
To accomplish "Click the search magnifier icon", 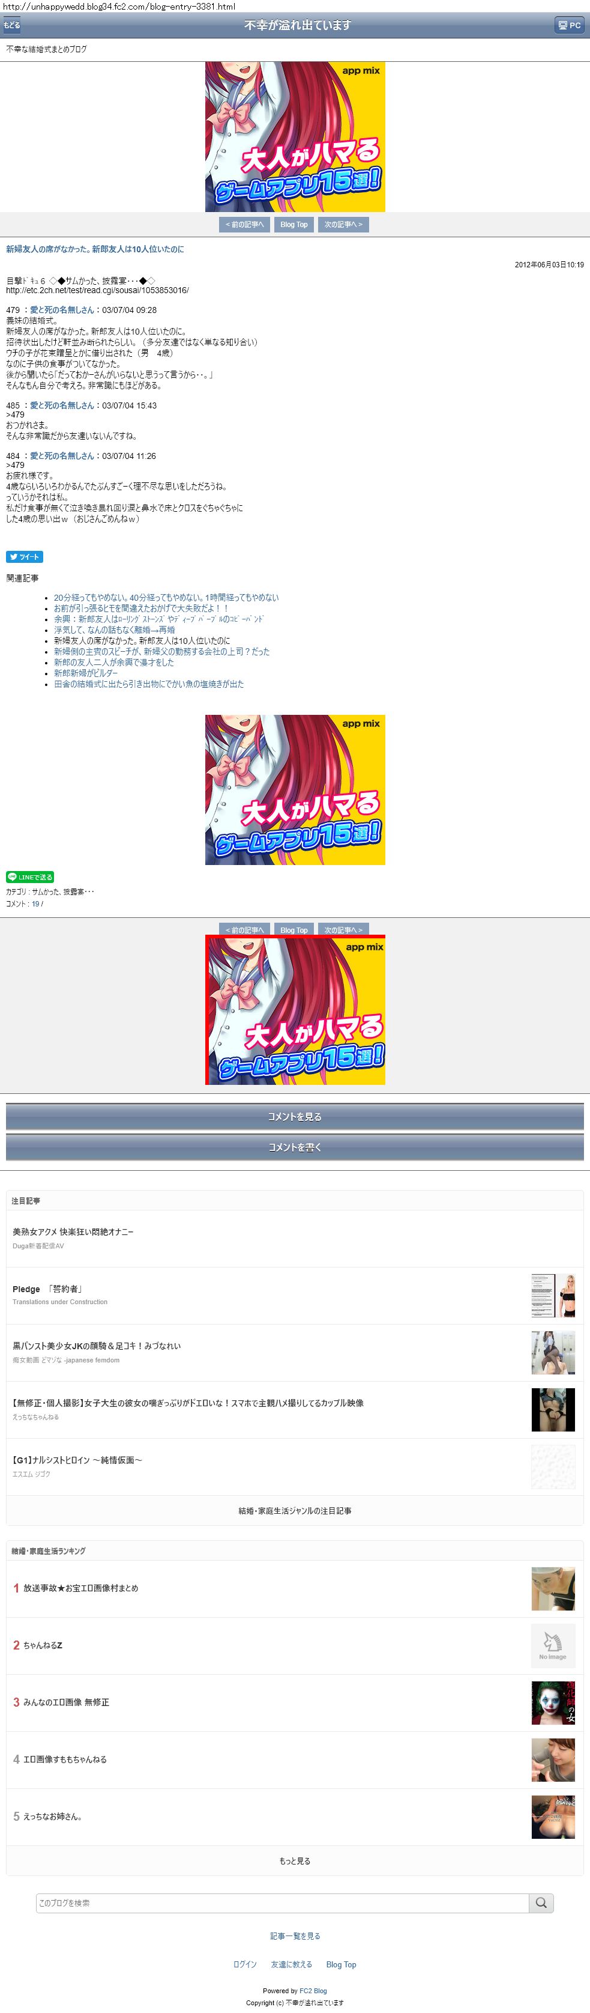I will pyautogui.click(x=541, y=1903).
